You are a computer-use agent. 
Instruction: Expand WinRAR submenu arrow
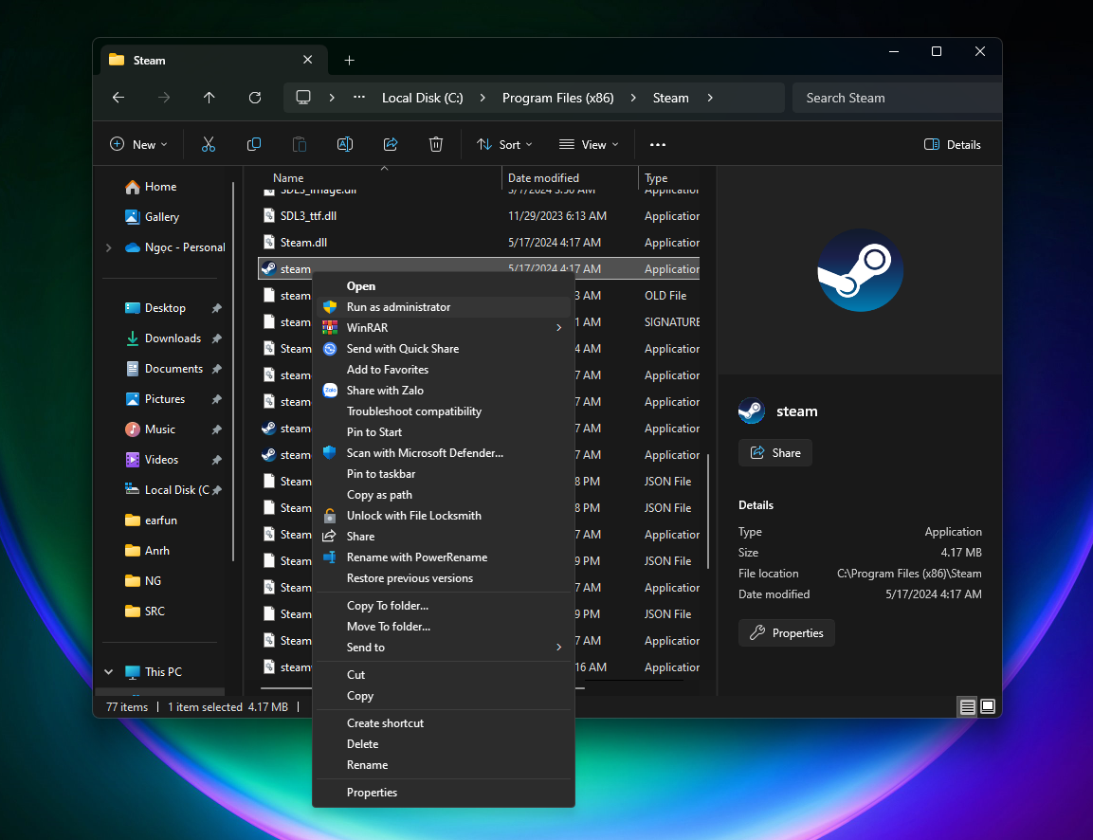pos(559,328)
